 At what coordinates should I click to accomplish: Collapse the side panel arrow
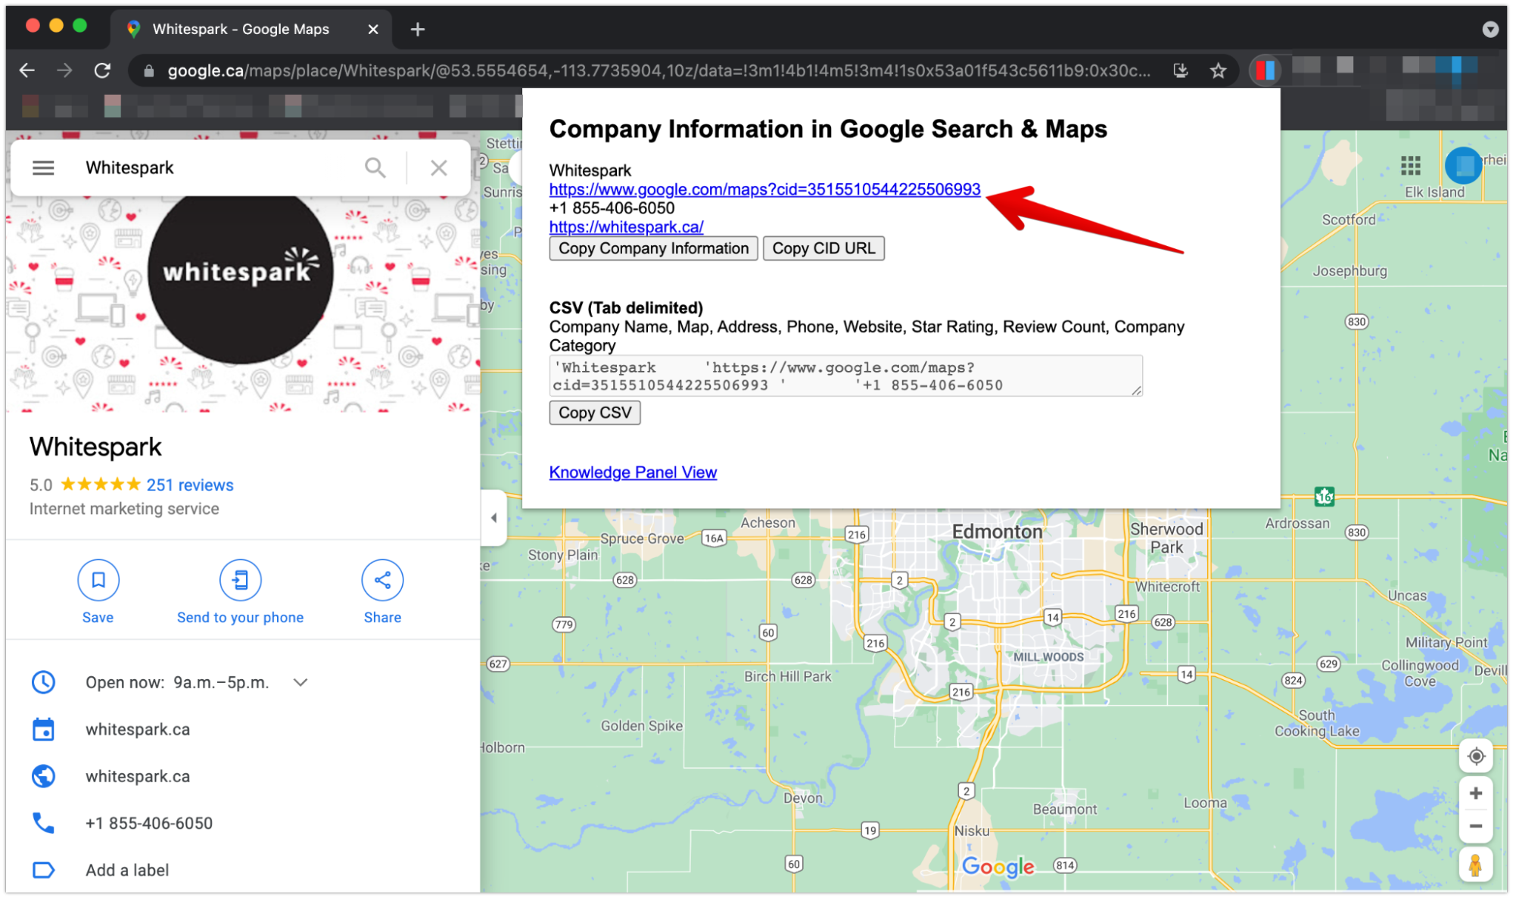pyautogui.click(x=493, y=518)
